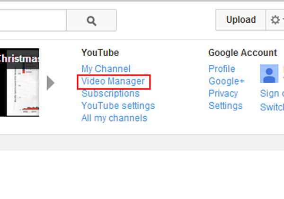Open the gear settings menu

[275, 20]
